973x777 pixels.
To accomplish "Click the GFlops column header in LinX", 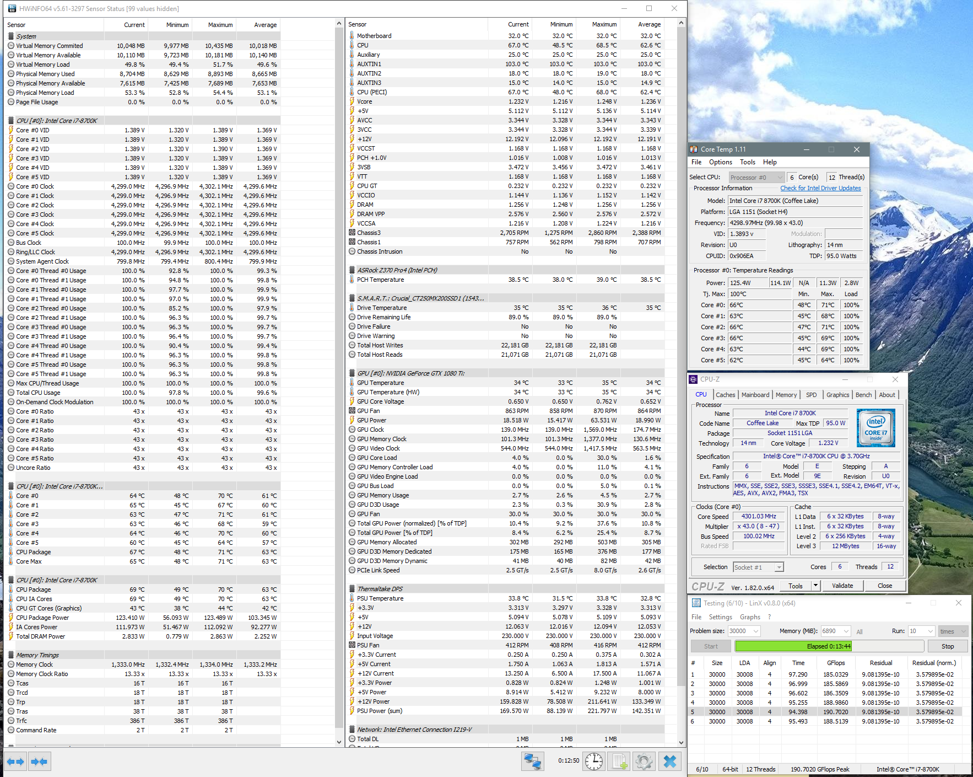I will pyautogui.click(x=836, y=663).
